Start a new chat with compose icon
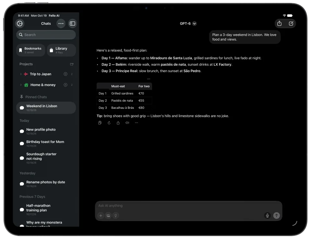 291,23
